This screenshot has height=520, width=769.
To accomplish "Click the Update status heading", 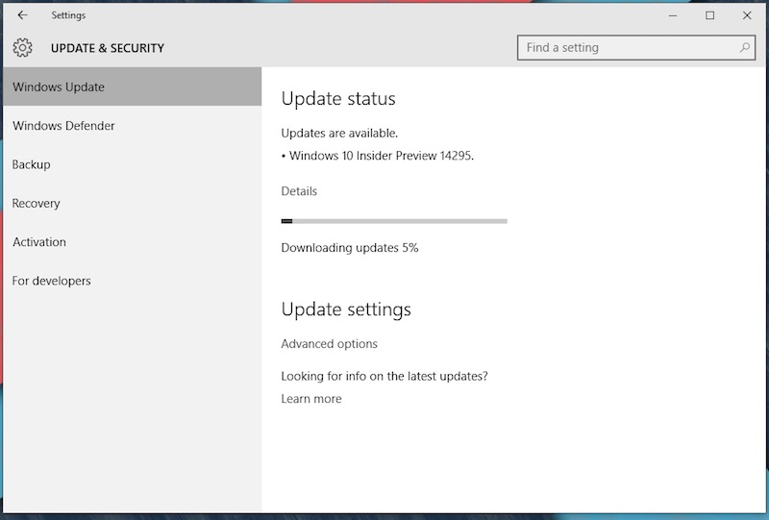I will tap(338, 99).
